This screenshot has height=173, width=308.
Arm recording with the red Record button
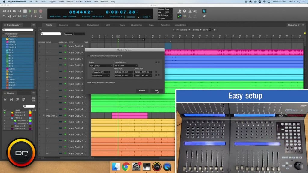pyautogui.click(x=41, y=11)
